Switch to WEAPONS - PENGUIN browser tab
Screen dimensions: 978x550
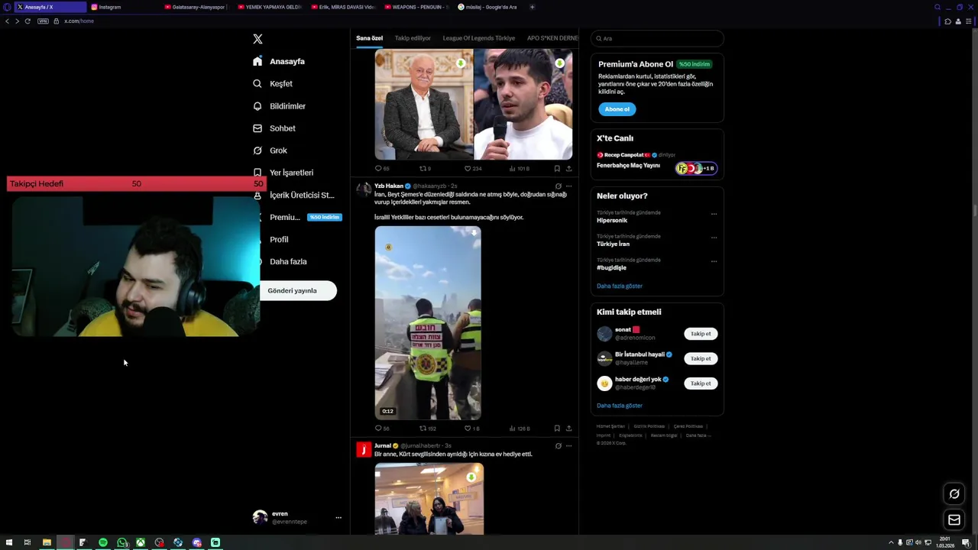[x=416, y=7]
